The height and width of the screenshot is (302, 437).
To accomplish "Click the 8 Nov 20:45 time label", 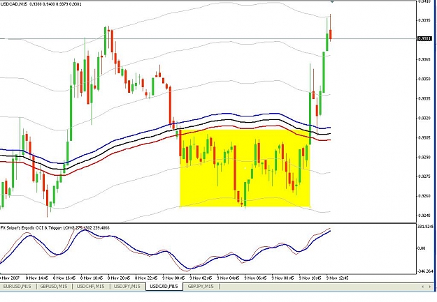I will [x=119, y=278].
